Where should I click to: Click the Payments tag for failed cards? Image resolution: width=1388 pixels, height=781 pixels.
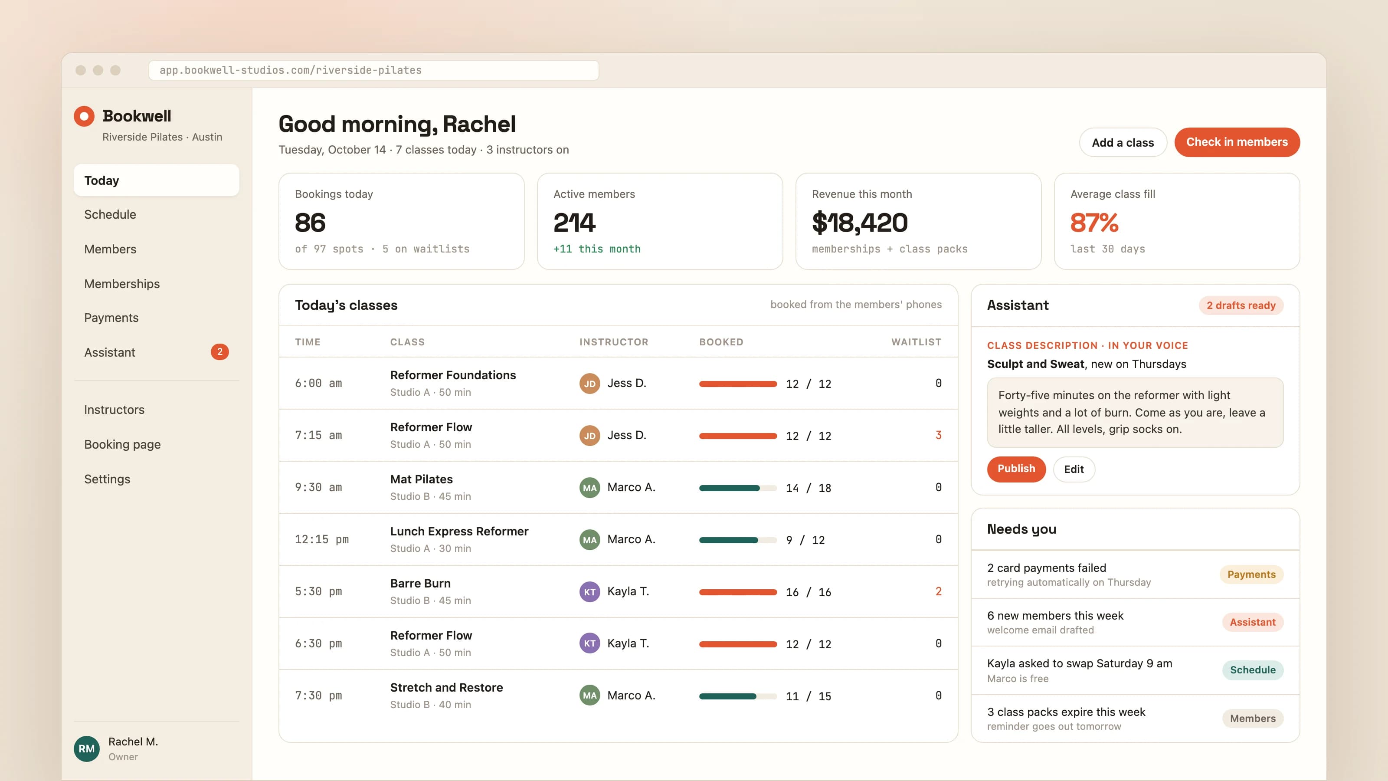coord(1251,574)
